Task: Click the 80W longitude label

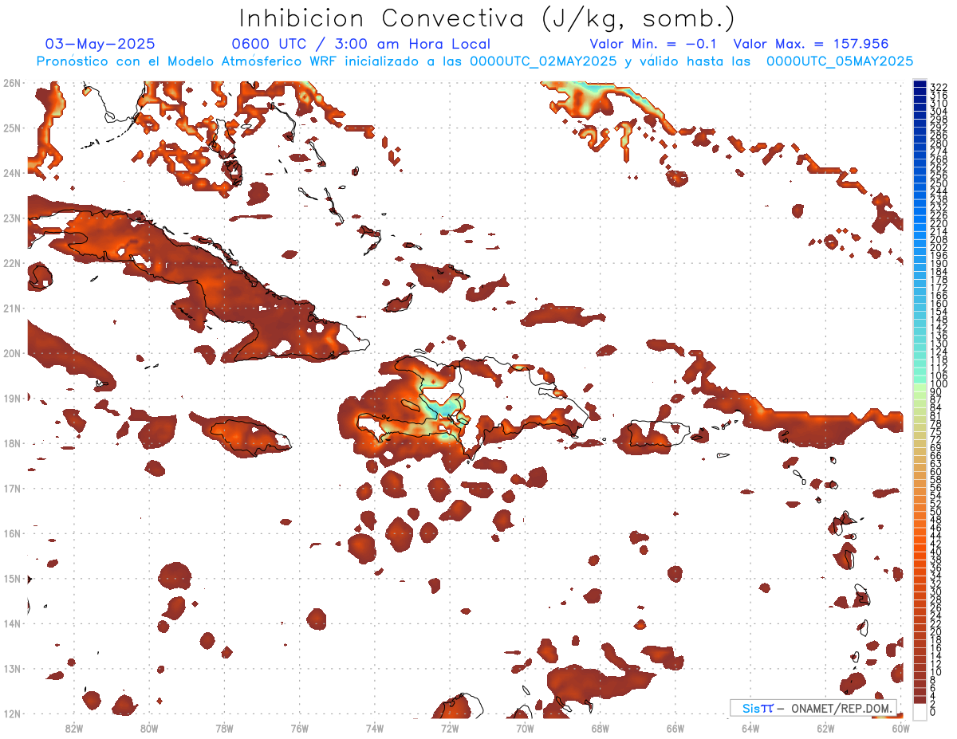Action: coord(149,727)
